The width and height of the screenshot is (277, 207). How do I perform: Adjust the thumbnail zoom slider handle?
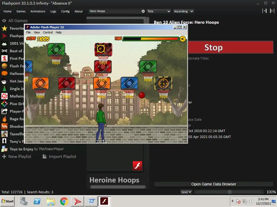[x=229, y=192]
